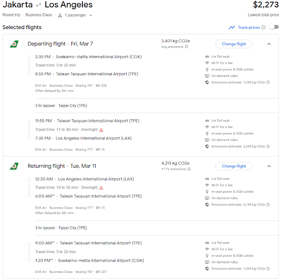Viewport: 282px width, 280px height.
Task: Click the overnight warning icon on BR 15
Action: coord(101,188)
